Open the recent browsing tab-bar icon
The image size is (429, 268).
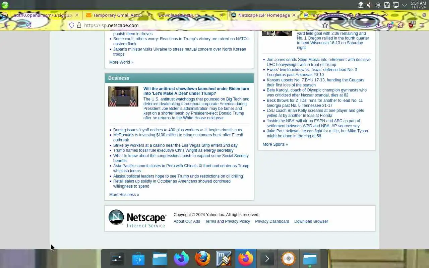(x=5, y=15)
